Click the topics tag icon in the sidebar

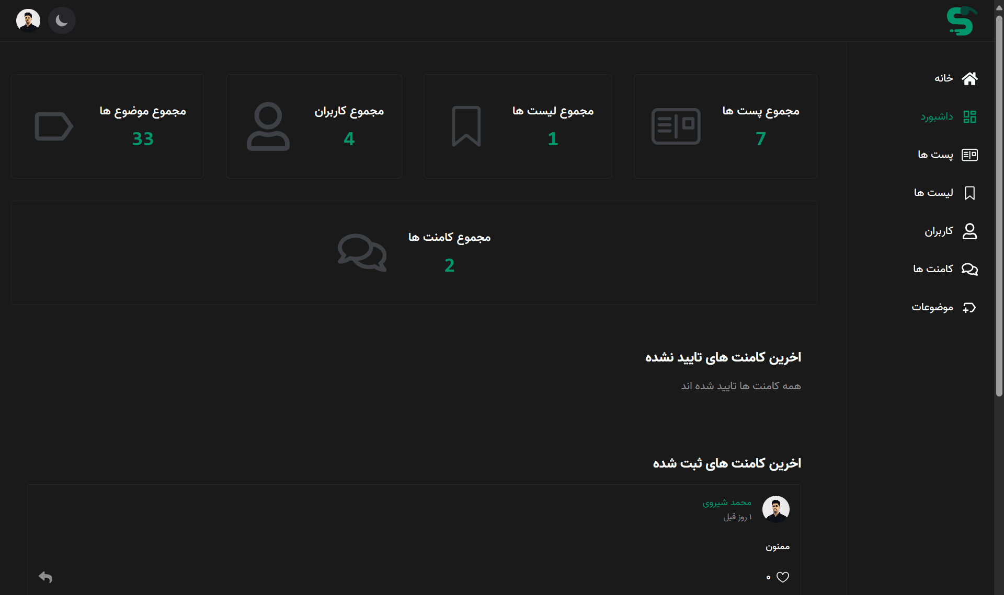[969, 307]
